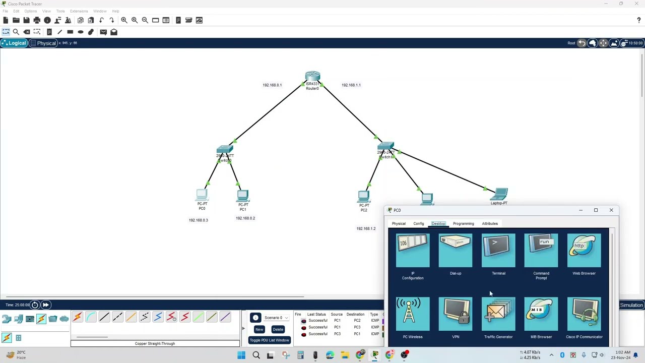Open the Options menu
The width and height of the screenshot is (645, 363).
coord(30,11)
